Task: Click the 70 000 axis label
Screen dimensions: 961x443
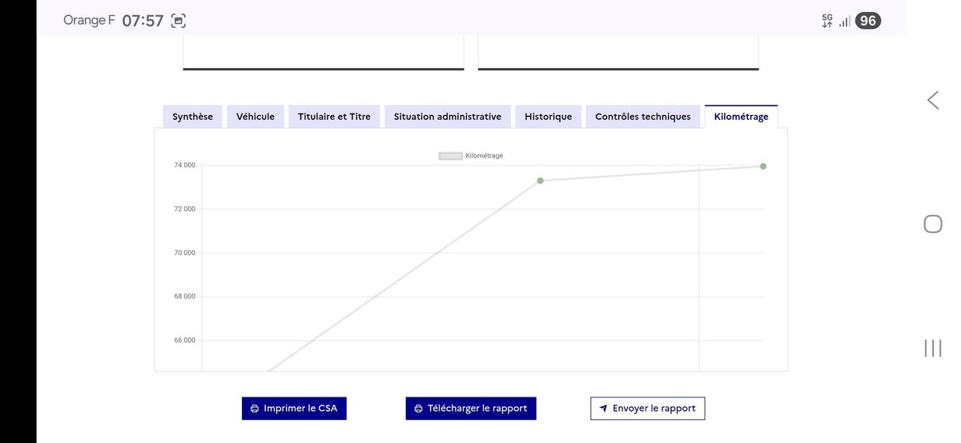Action: tap(184, 253)
